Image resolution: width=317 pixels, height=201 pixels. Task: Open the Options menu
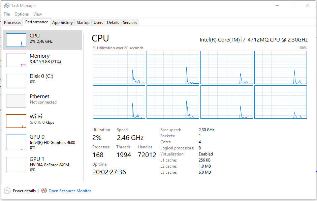21,14
